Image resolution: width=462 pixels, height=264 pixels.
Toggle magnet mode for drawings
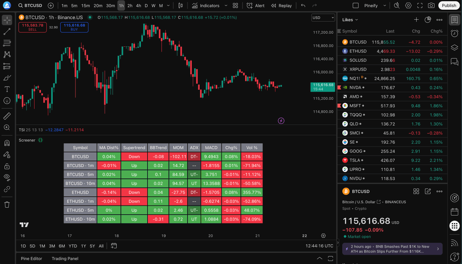[7, 143]
